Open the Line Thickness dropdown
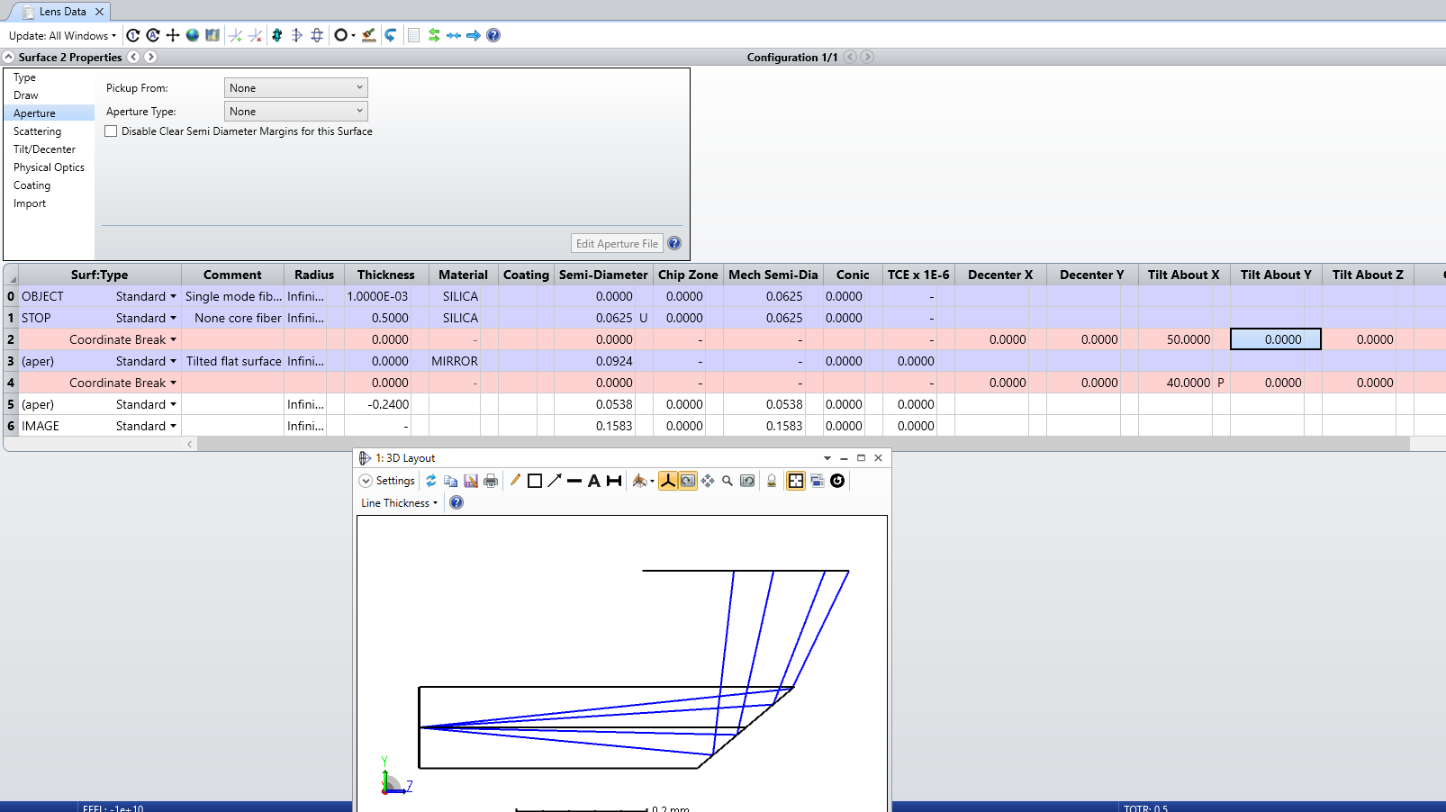 [399, 503]
